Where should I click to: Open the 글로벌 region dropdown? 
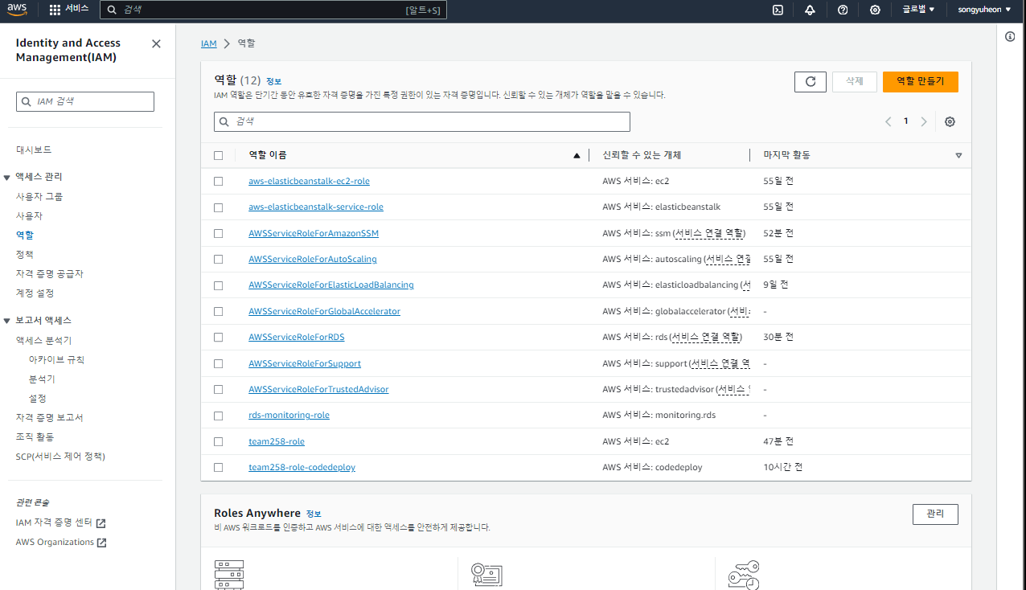click(x=918, y=10)
